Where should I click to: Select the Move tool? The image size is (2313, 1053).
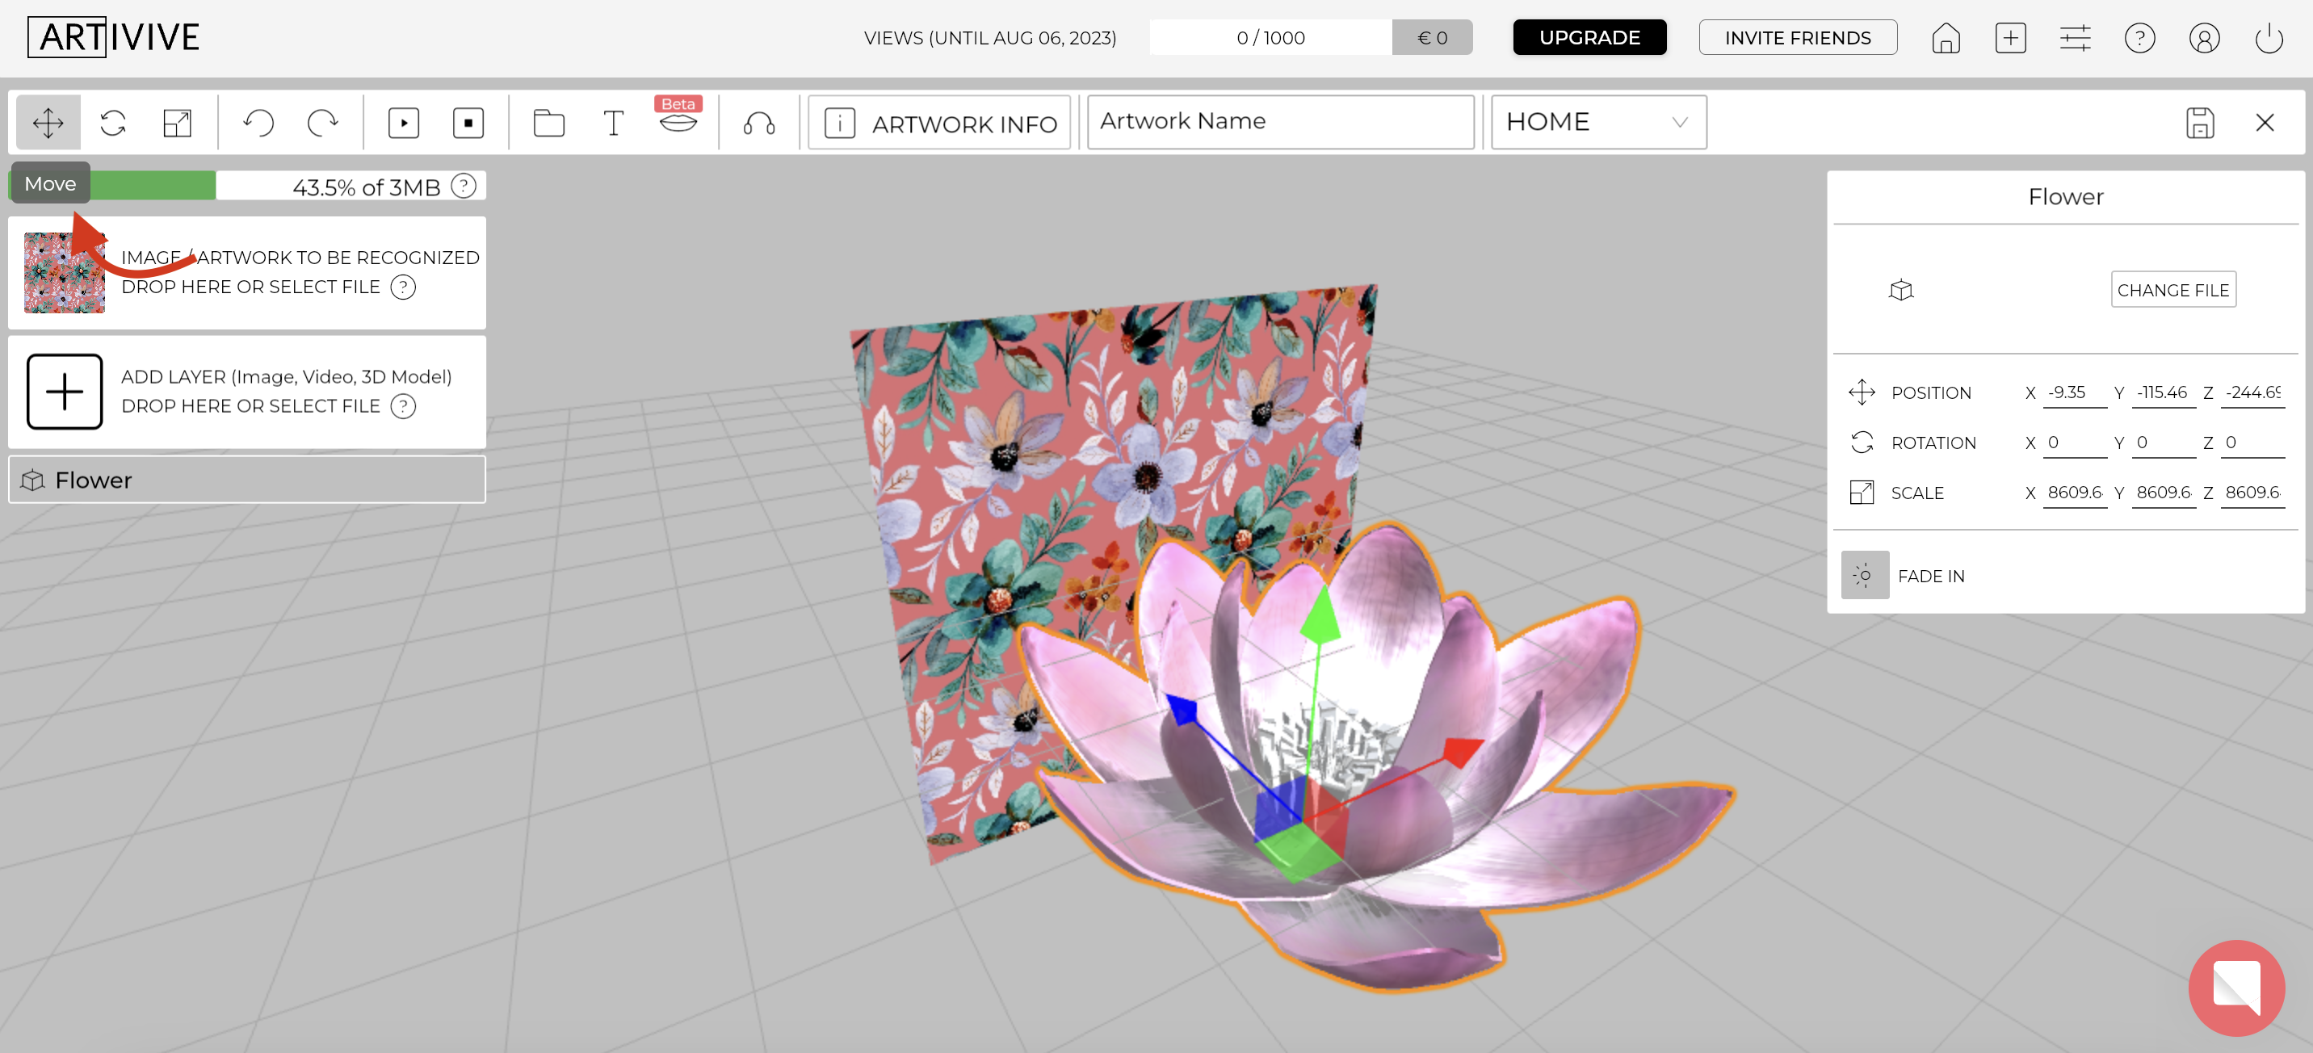coord(48,122)
